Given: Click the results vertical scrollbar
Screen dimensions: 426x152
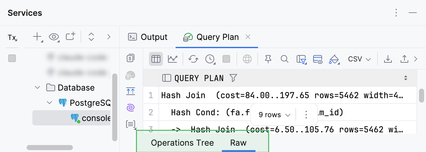Looking at the screenshot, I should [422, 96].
